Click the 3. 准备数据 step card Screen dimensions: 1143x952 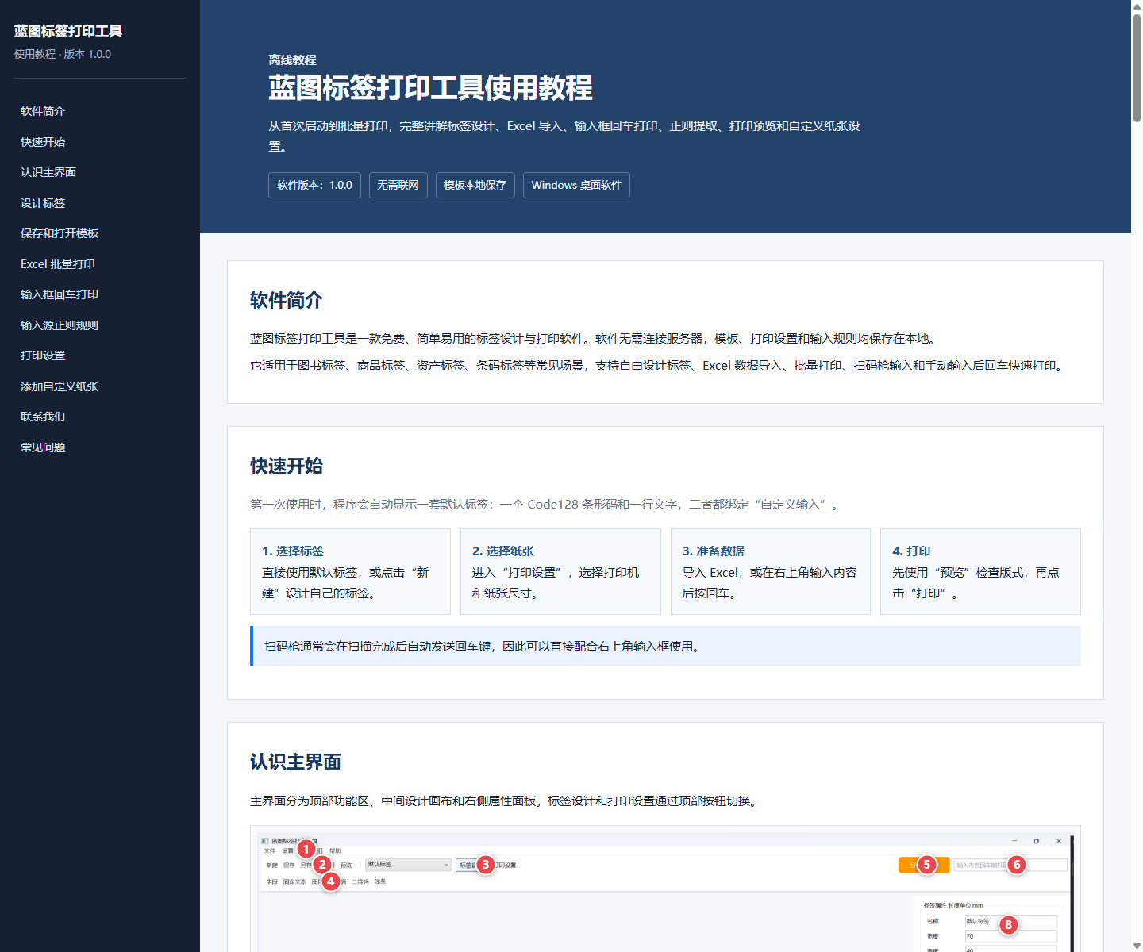pos(771,571)
